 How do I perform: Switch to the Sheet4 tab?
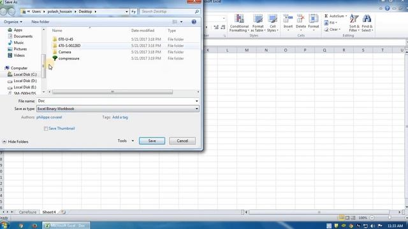coord(49,212)
